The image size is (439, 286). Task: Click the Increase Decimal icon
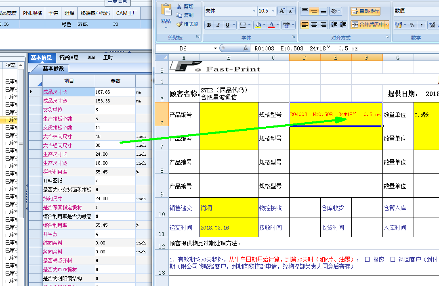click(x=432, y=25)
